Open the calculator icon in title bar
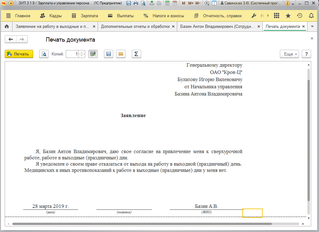319x232 pixels. [167, 3]
